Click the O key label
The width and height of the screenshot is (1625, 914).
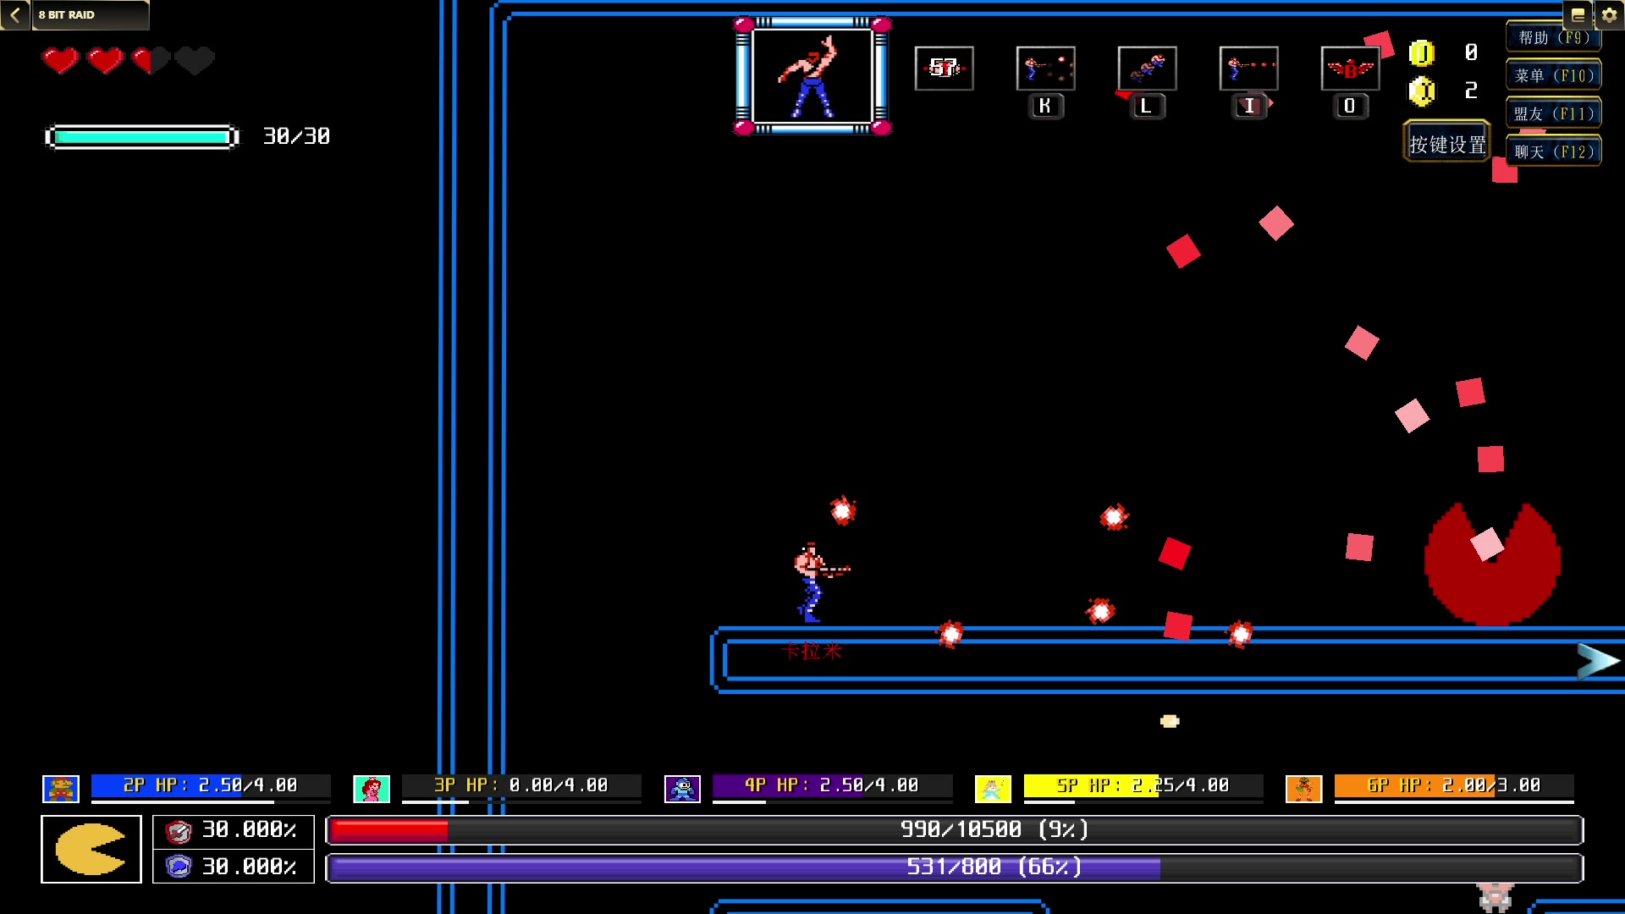[x=1350, y=106]
